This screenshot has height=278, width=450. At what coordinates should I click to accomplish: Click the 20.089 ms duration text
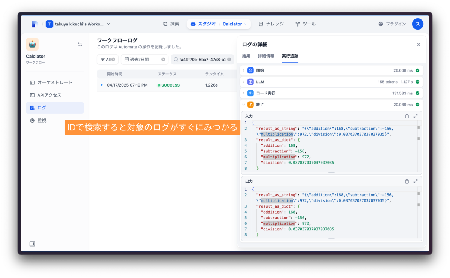(x=403, y=105)
